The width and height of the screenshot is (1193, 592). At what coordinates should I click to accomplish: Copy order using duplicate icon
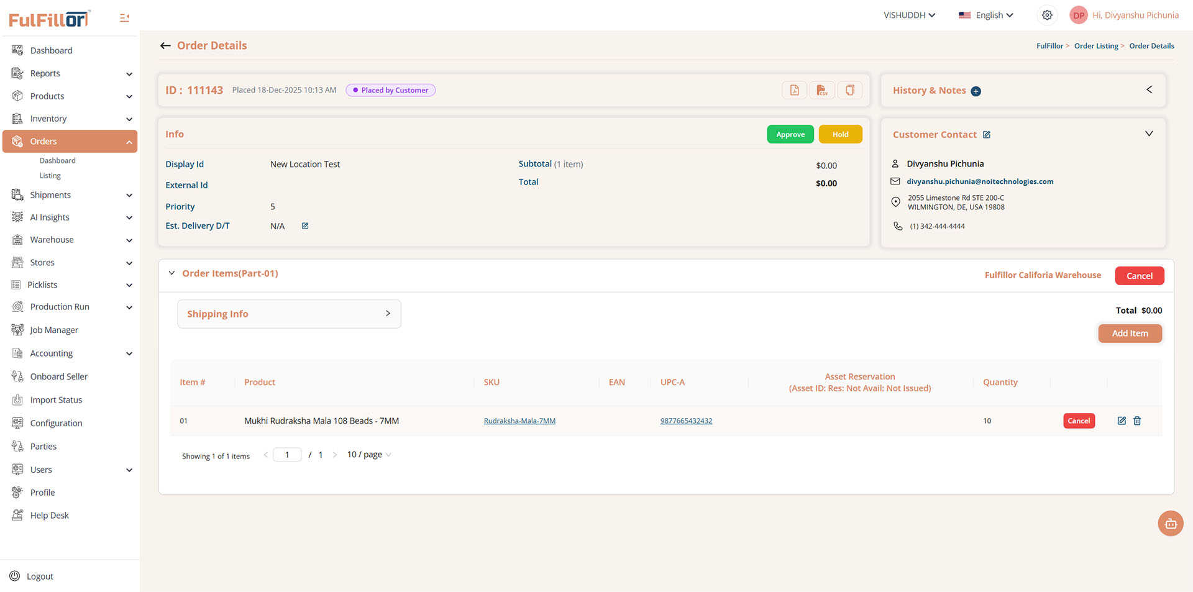[x=849, y=90]
